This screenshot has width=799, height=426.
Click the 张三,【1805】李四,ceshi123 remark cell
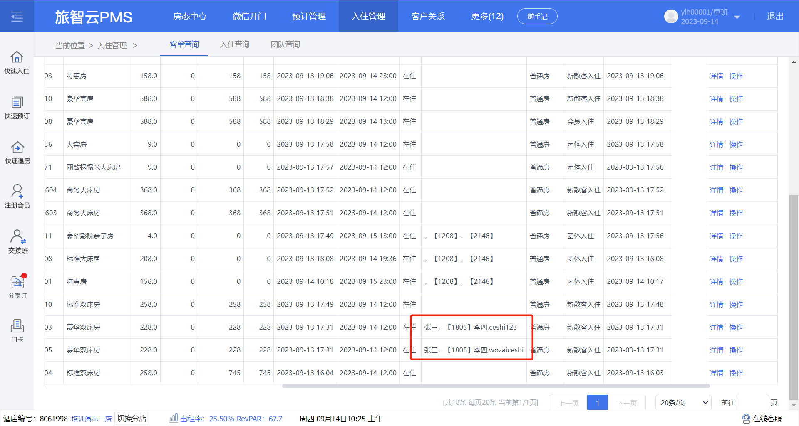474,327
